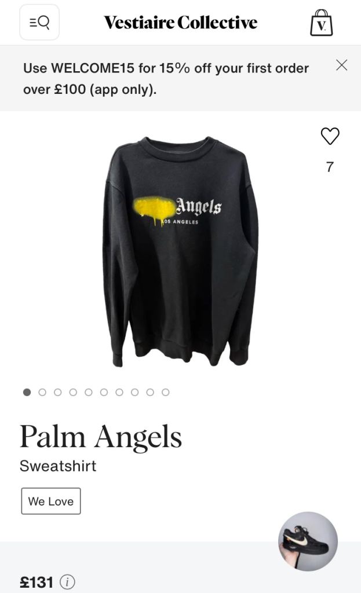
Task: Show price info icon next to £131
Action: 67,581
